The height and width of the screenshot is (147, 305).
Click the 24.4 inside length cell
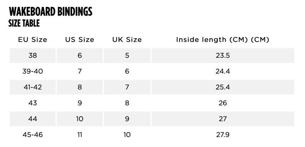223,71
